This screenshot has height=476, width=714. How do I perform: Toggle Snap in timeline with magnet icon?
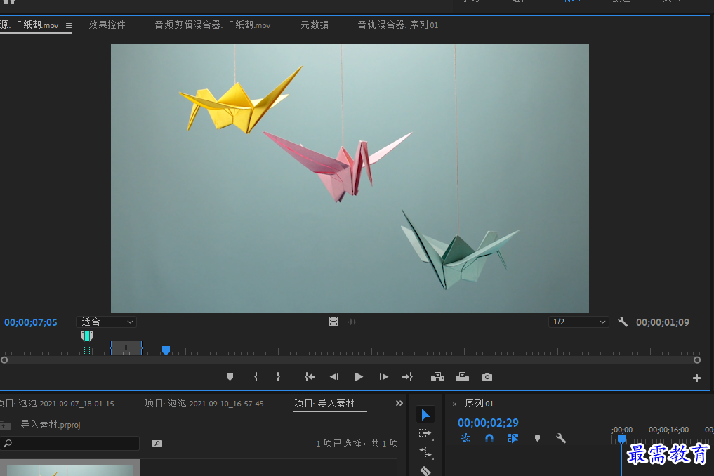coord(489,438)
